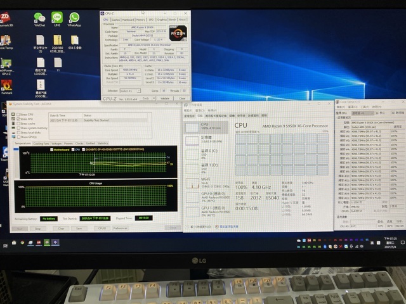Viewport: 406px width, 304px height.
Task: Open the WeChat desktop icon
Action: [39, 18]
